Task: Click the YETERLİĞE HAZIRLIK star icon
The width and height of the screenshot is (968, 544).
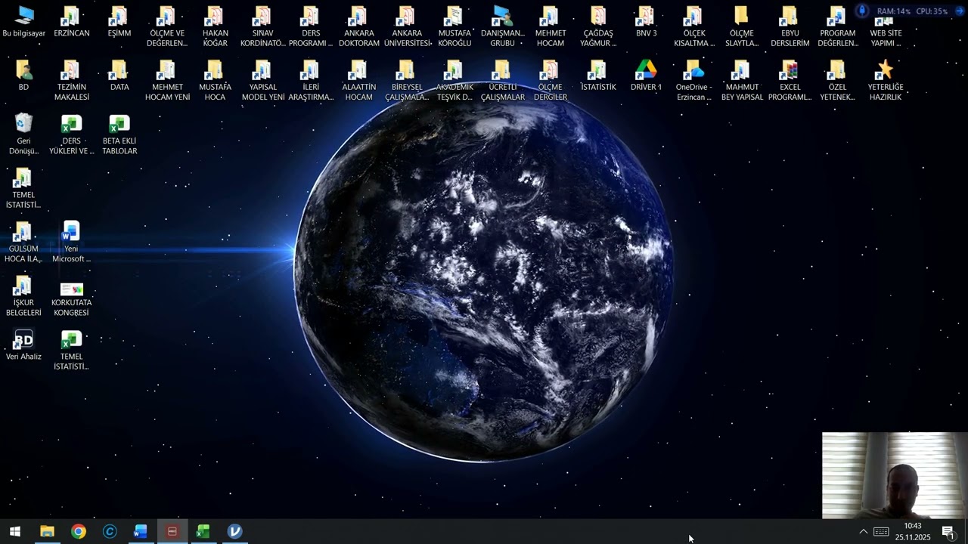Action: click(x=886, y=81)
